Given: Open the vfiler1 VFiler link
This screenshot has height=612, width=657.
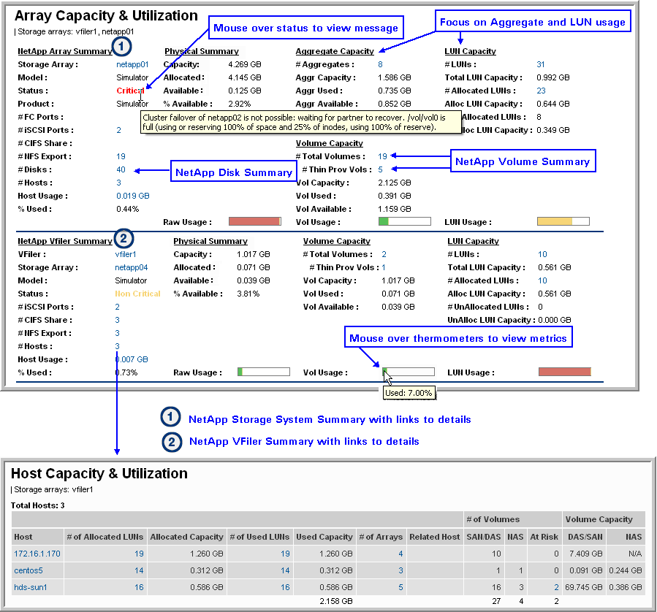Looking at the screenshot, I should click(125, 255).
